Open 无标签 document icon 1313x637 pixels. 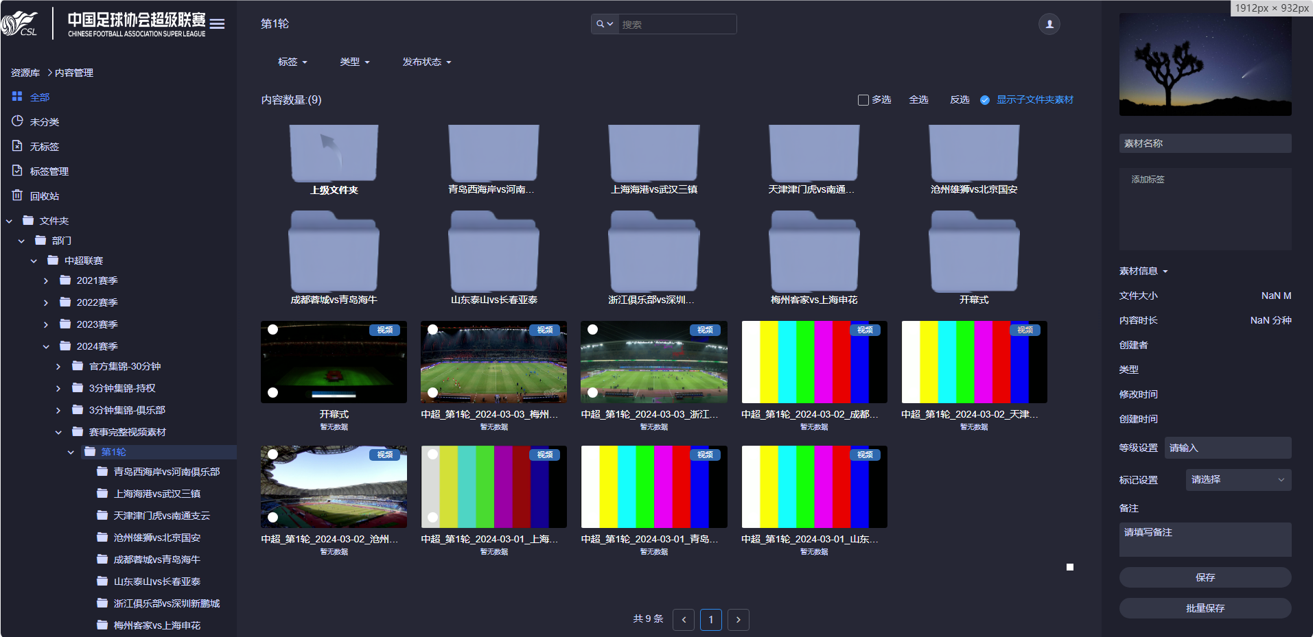[x=17, y=146]
